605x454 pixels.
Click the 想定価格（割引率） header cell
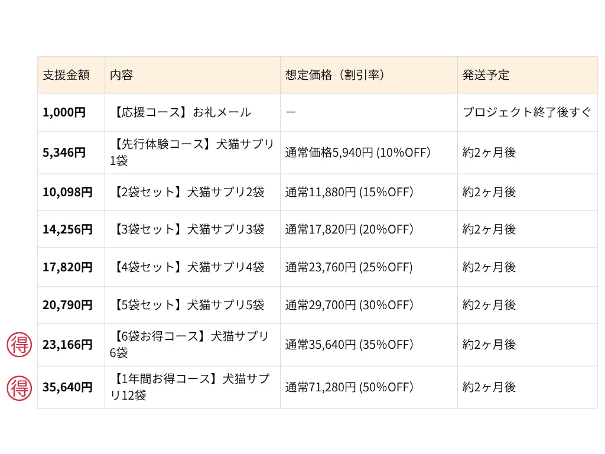tap(335, 75)
